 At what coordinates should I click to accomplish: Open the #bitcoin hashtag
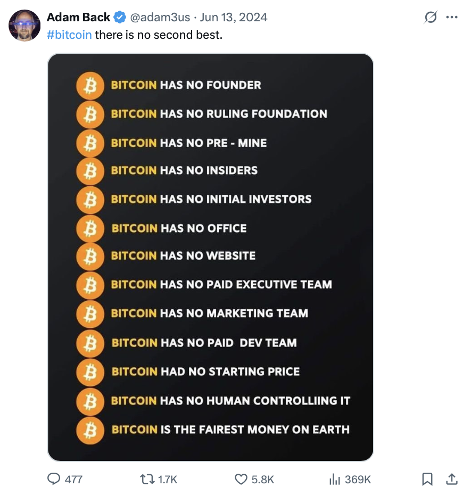click(69, 35)
